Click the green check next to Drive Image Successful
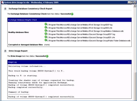Screen dimensions: 137x101 click(47, 56)
